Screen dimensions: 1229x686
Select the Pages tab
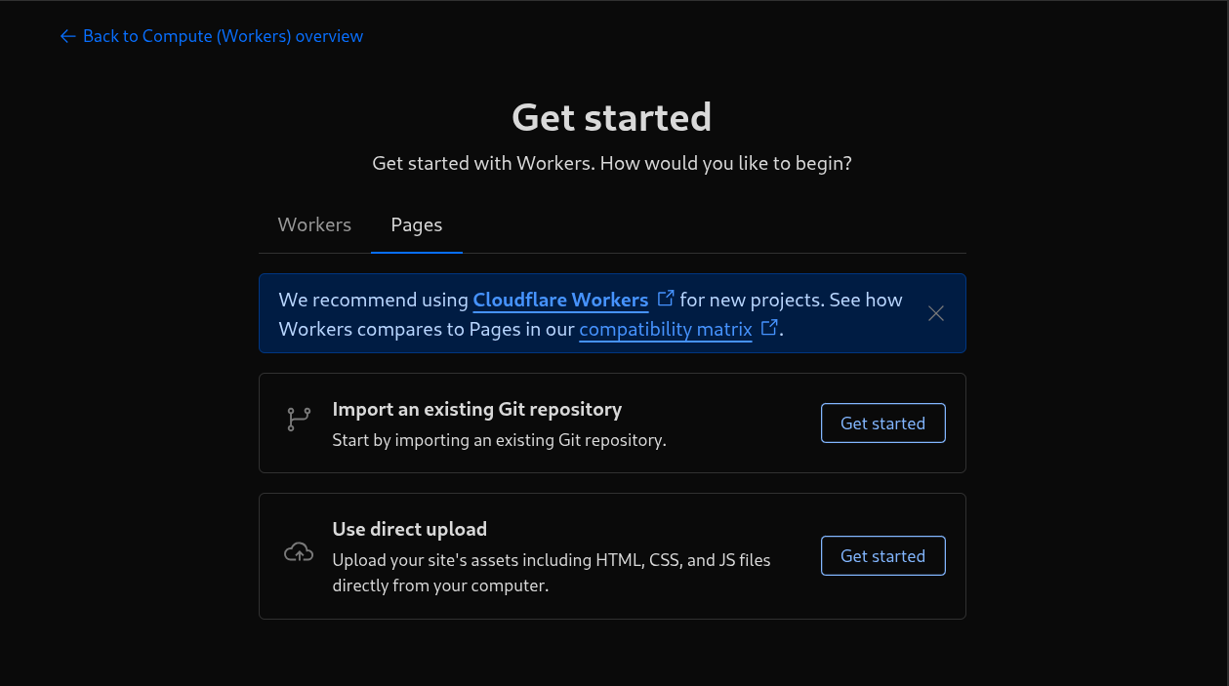[x=417, y=224]
